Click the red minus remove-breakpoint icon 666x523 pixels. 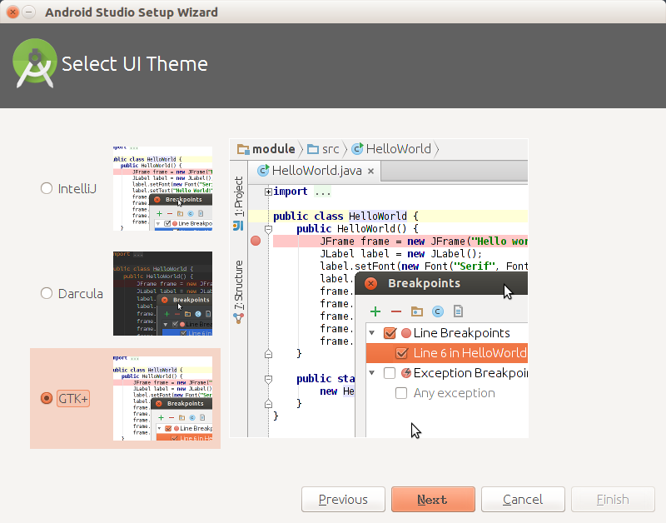click(x=396, y=311)
